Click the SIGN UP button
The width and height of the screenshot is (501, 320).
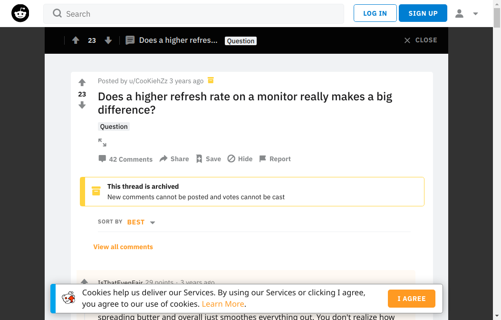tap(423, 13)
